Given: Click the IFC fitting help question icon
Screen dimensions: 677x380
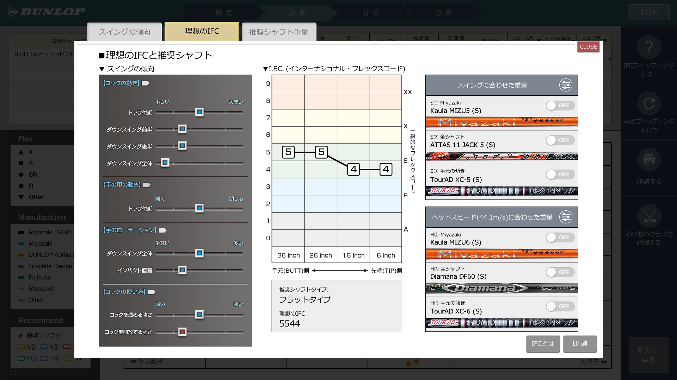Looking at the screenshot, I should pos(649,47).
